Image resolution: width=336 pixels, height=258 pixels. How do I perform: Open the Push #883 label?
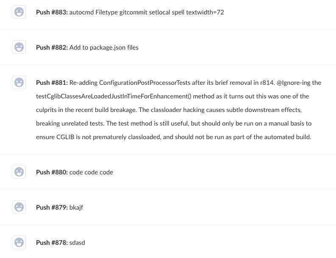click(x=52, y=12)
